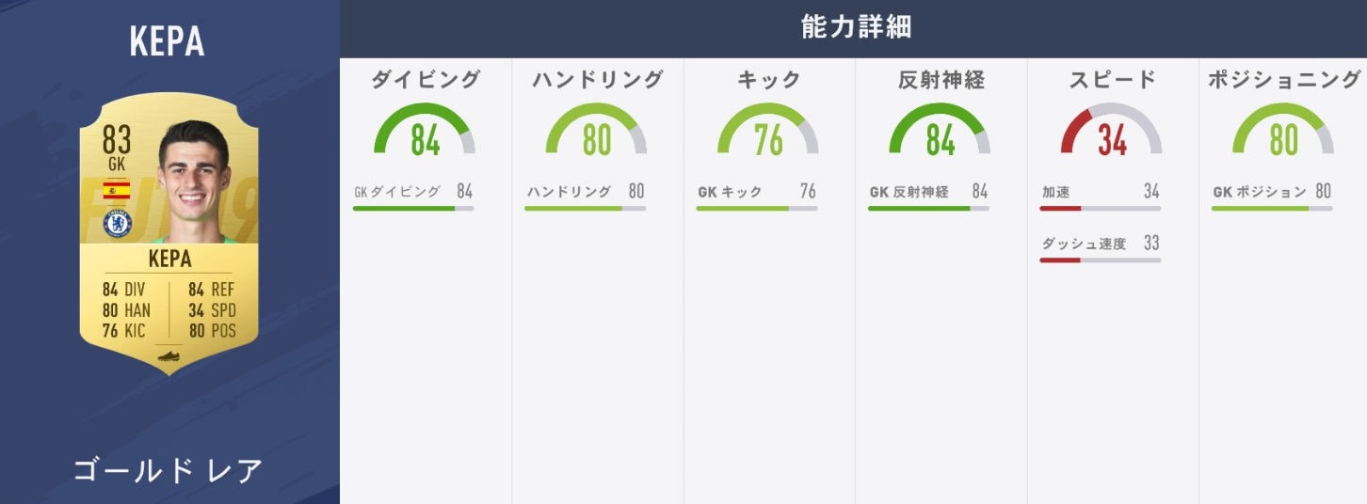Click the Chelsea club badge on the card
The width and height of the screenshot is (1367, 504).
[117, 224]
